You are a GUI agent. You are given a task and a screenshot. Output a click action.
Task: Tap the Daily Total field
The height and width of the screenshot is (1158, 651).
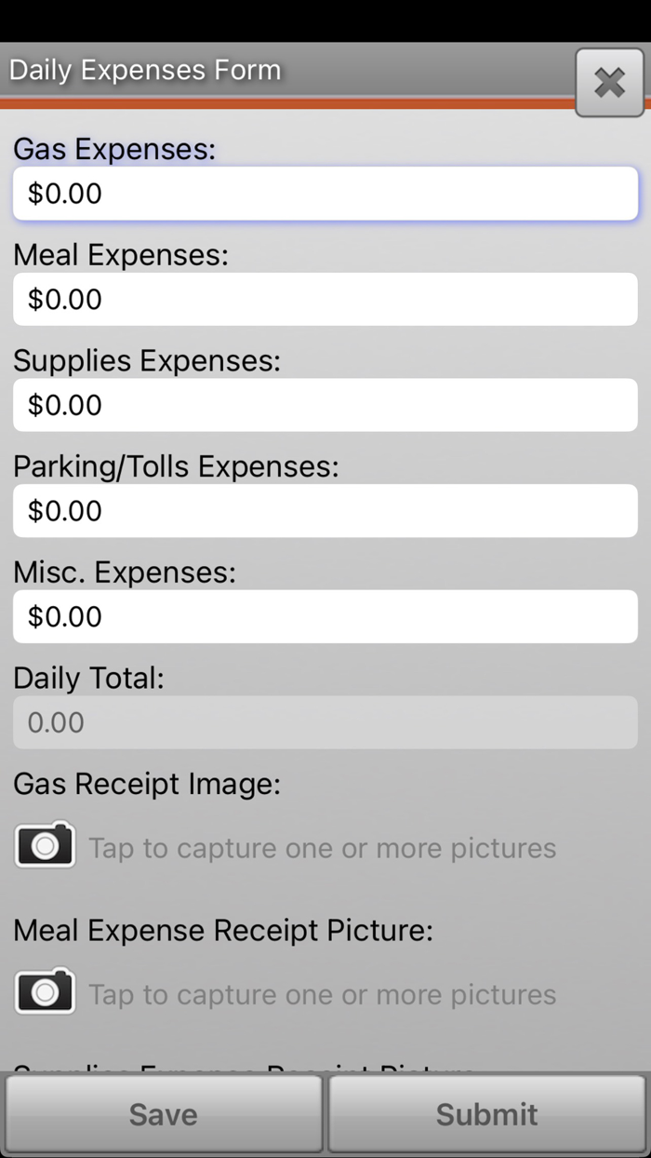coord(325,722)
